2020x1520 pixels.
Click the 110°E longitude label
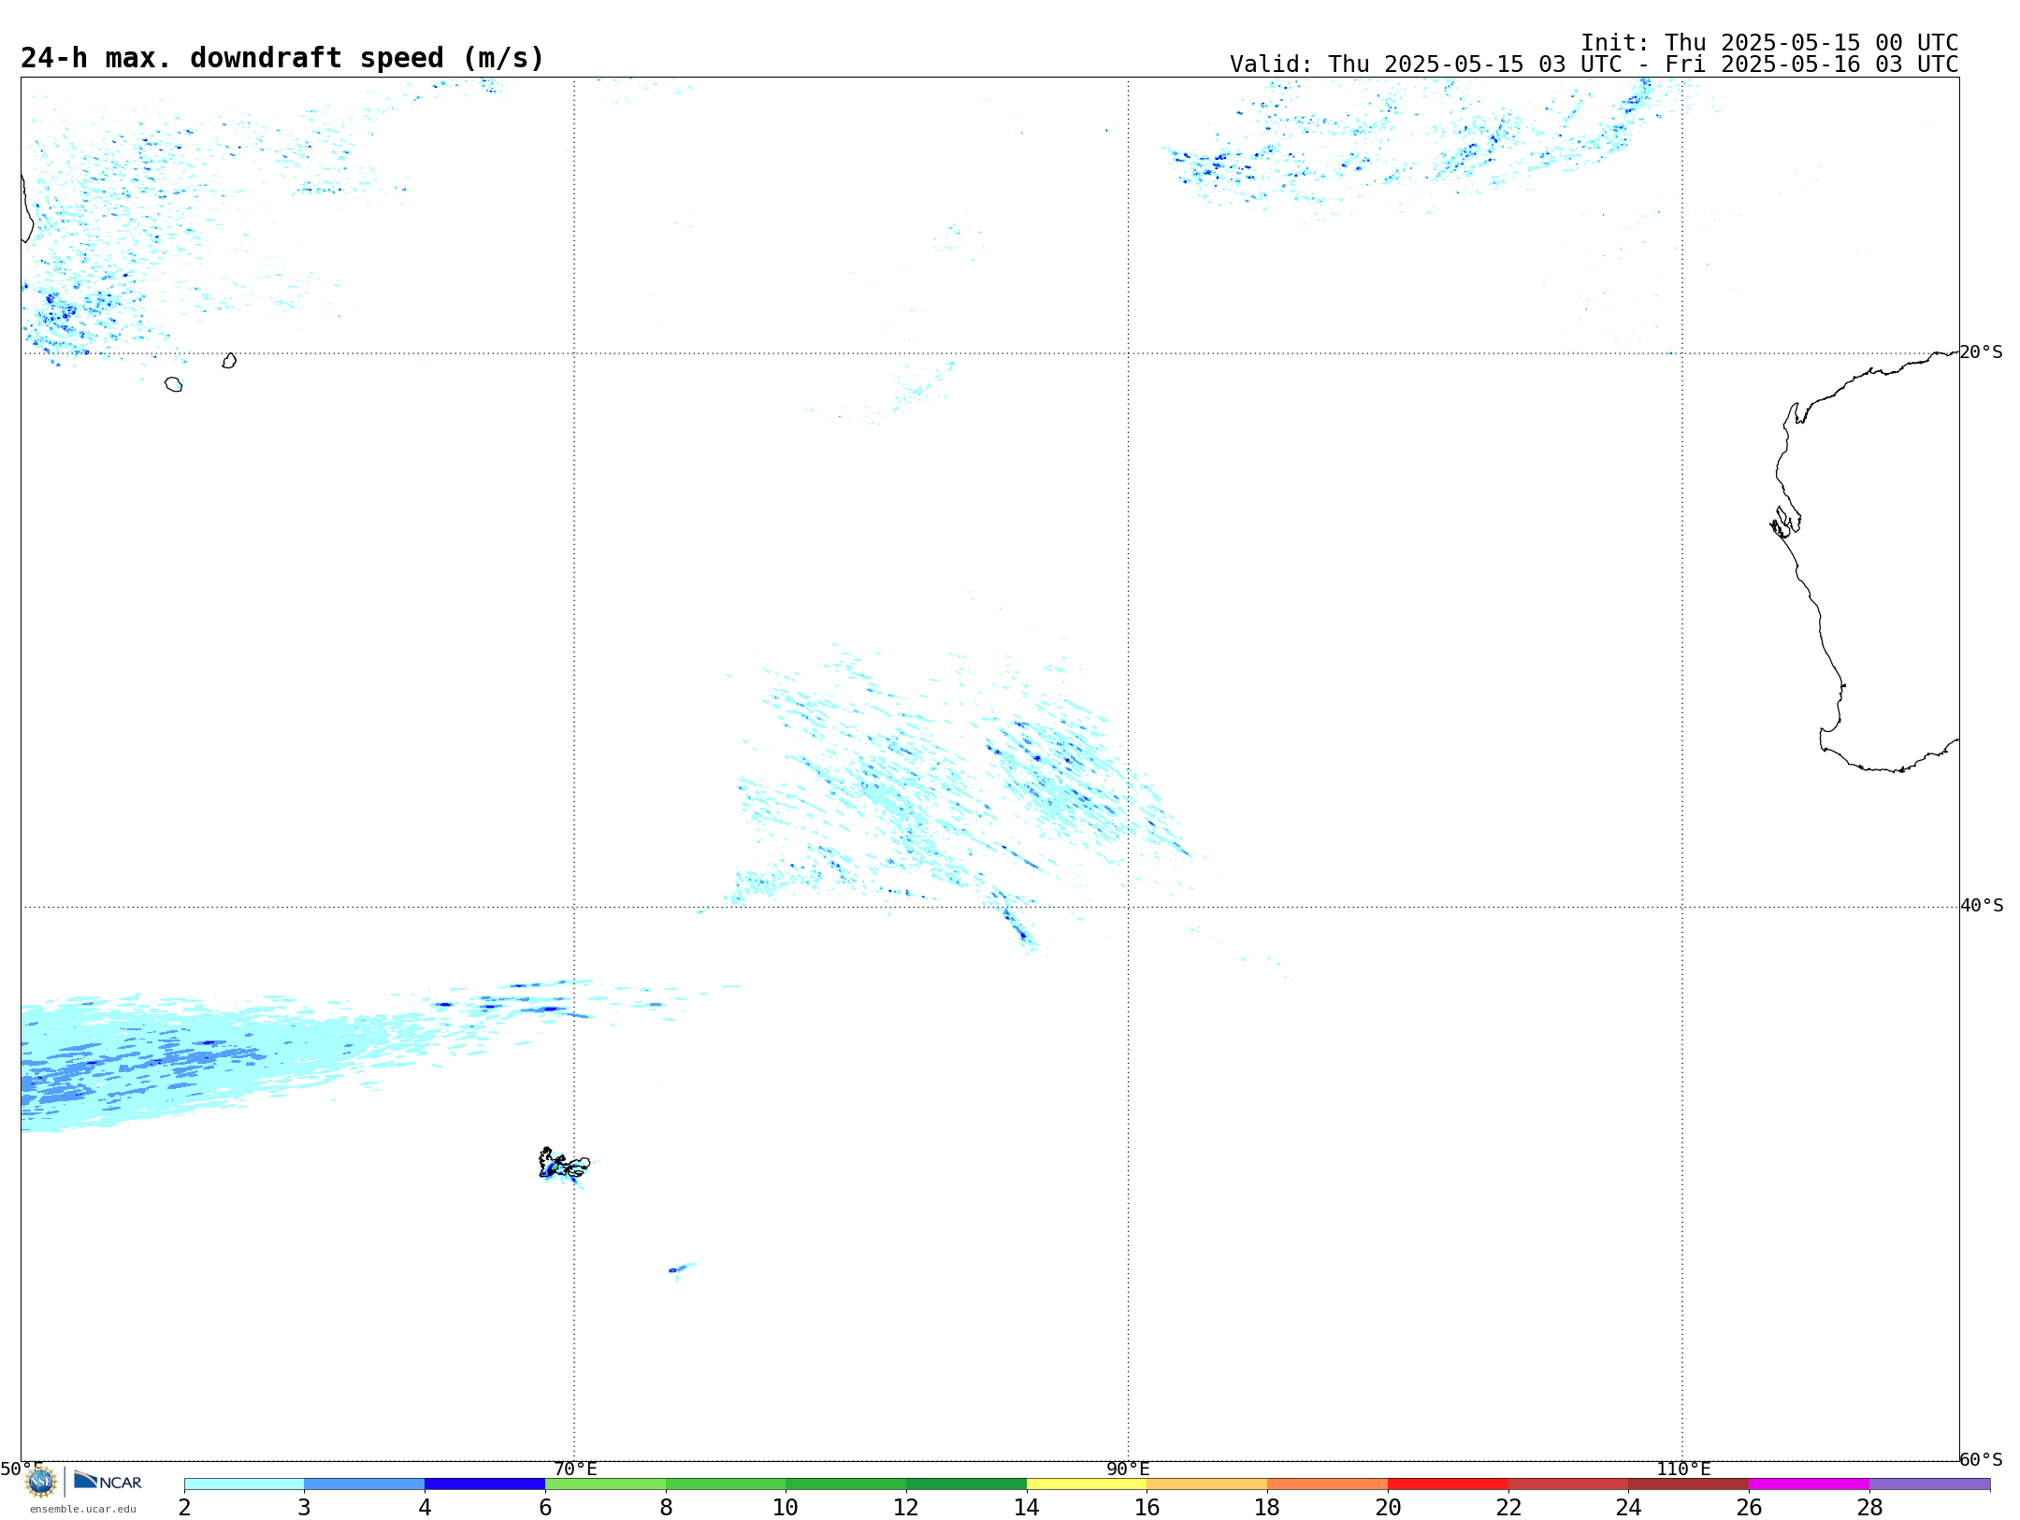pos(1683,1469)
